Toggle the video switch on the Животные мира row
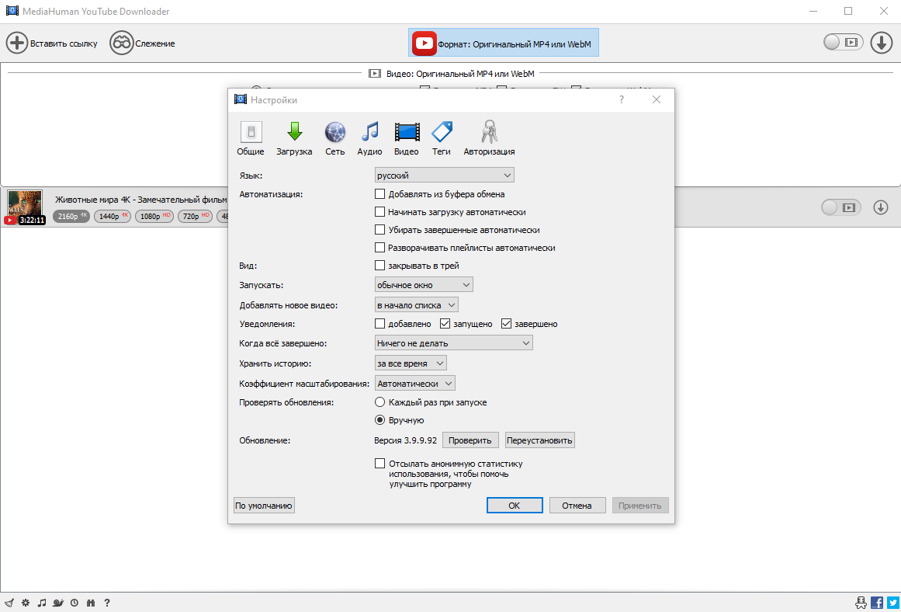The image size is (901, 612). [840, 207]
